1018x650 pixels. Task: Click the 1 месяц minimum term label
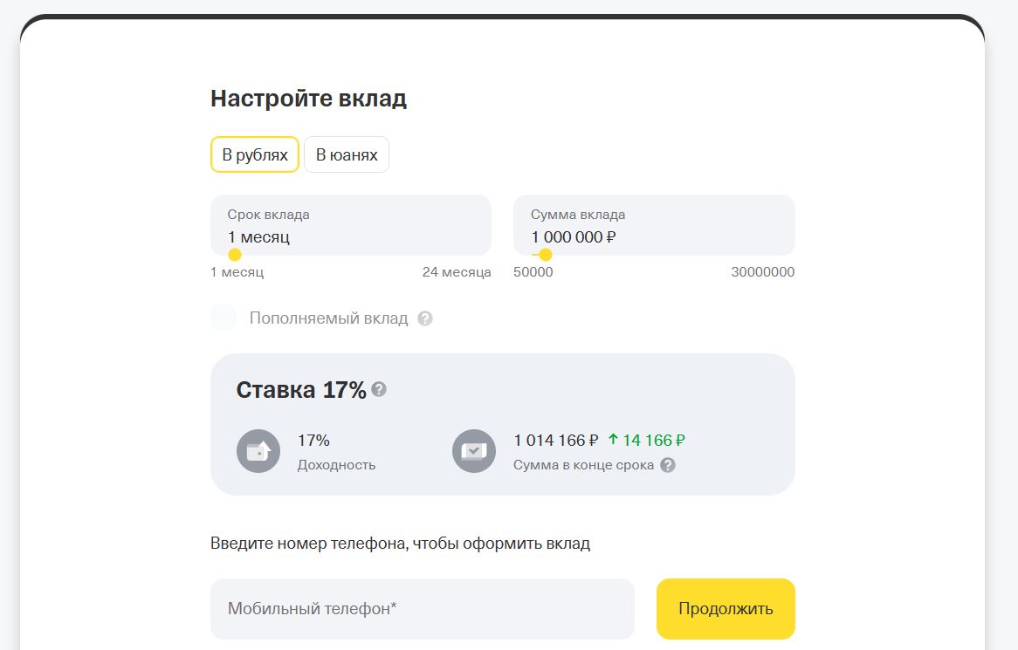click(x=237, y=272)
